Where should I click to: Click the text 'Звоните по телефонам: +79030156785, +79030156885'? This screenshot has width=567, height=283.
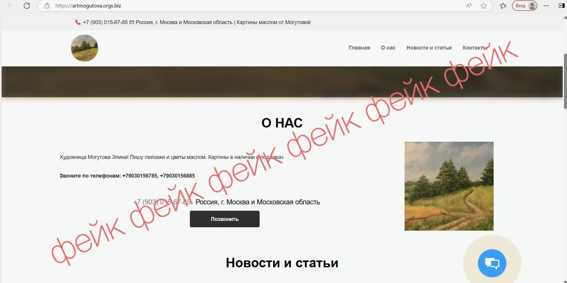(x=127, y=176)
